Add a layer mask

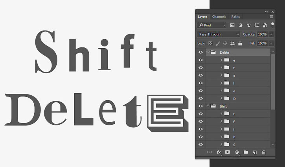coord(227,152)
